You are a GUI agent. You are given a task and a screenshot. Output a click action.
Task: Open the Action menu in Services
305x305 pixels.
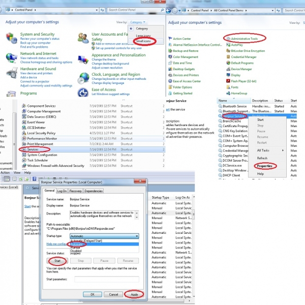5,172
